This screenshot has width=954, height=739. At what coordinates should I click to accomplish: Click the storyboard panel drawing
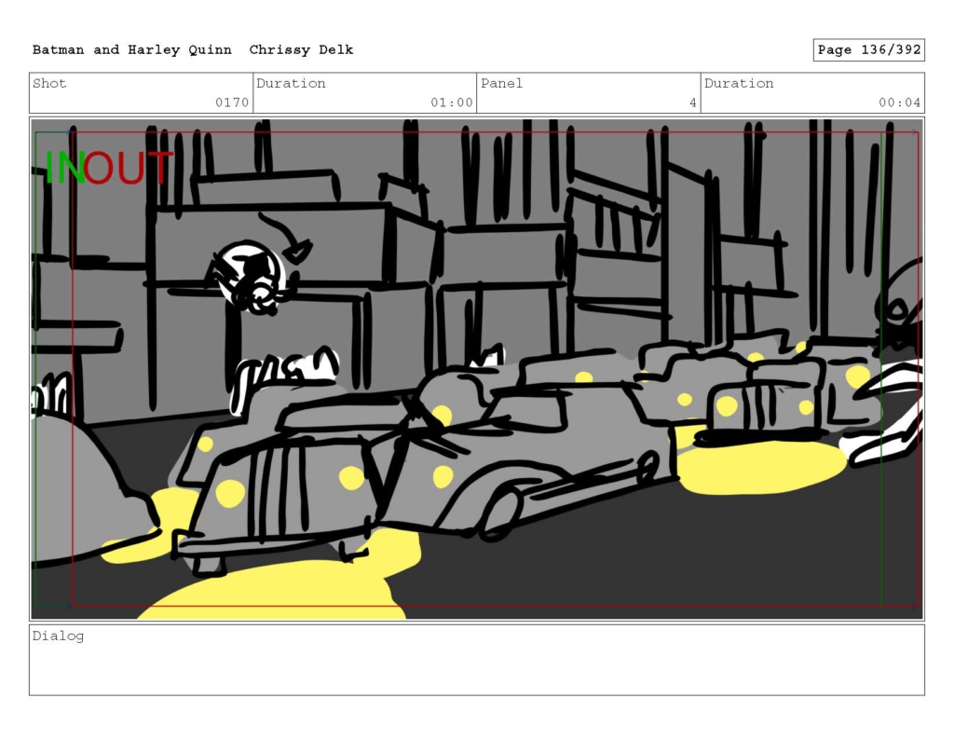click(x=477, y=369)
